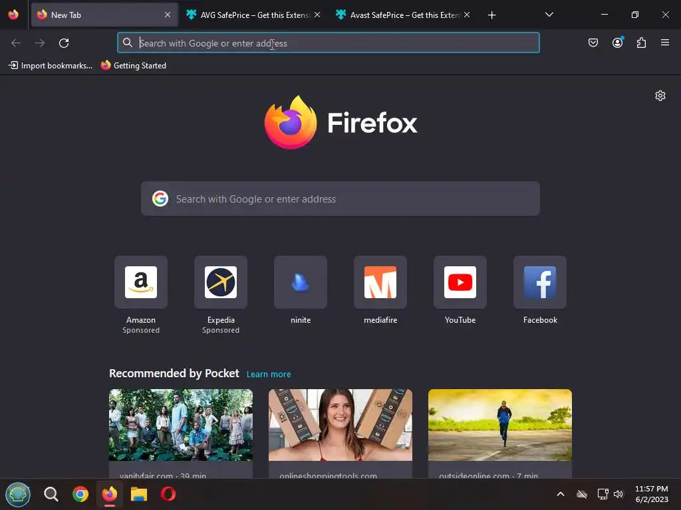Viewport: 681px width, 510px height.
Task: Launch Google Chrome from the taskbar
Action: point(80,494)
